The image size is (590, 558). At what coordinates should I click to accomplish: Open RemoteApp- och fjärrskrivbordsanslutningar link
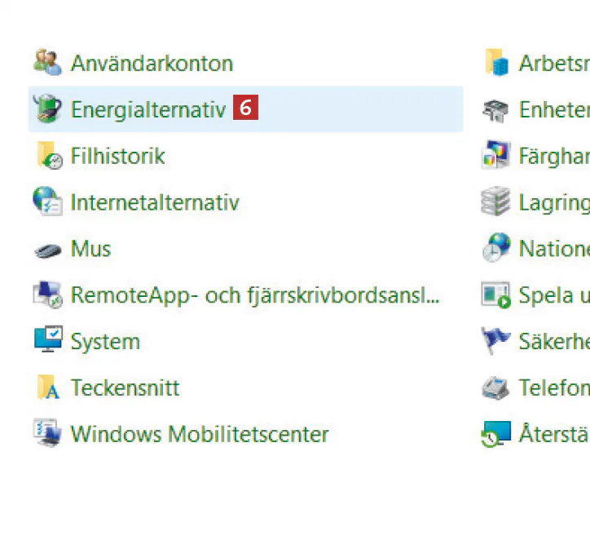click(x=255, y=295)
